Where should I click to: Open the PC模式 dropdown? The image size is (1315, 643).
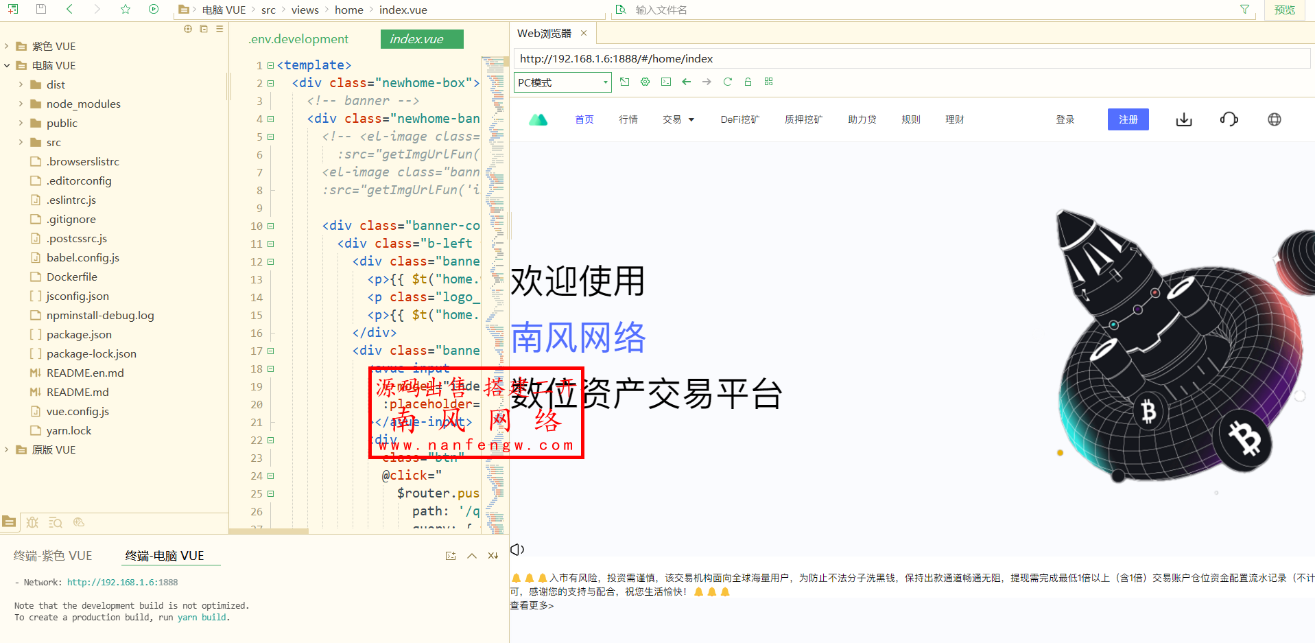coord(561,82)
